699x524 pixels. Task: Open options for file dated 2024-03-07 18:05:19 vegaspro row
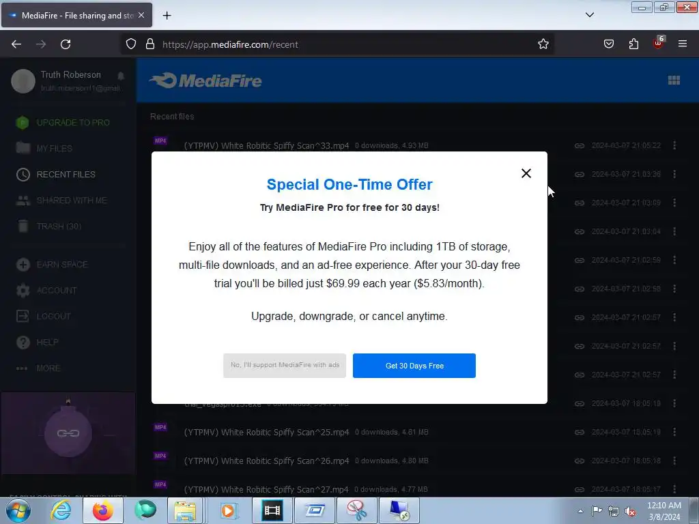tap(674, 403)
